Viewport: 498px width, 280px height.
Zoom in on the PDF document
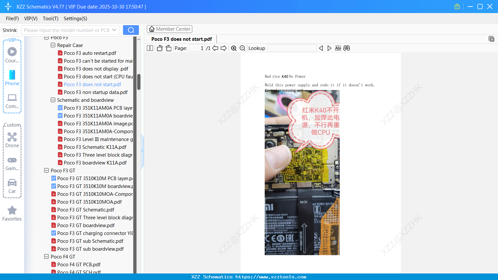click(234, 48)
